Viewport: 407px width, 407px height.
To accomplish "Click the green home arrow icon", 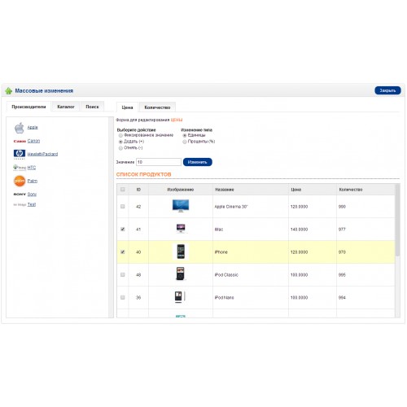I will point(9,91).
